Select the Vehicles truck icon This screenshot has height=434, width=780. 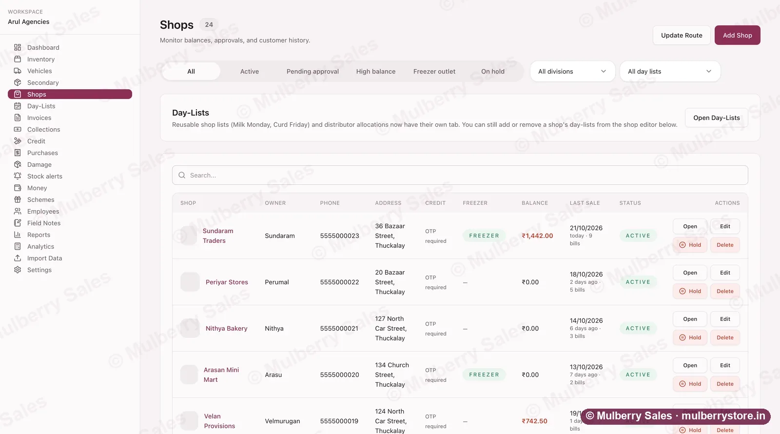pos(18,71)
